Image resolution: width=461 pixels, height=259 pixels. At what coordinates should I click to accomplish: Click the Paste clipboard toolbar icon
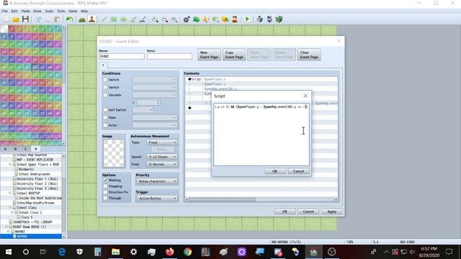tap(57, 19)
